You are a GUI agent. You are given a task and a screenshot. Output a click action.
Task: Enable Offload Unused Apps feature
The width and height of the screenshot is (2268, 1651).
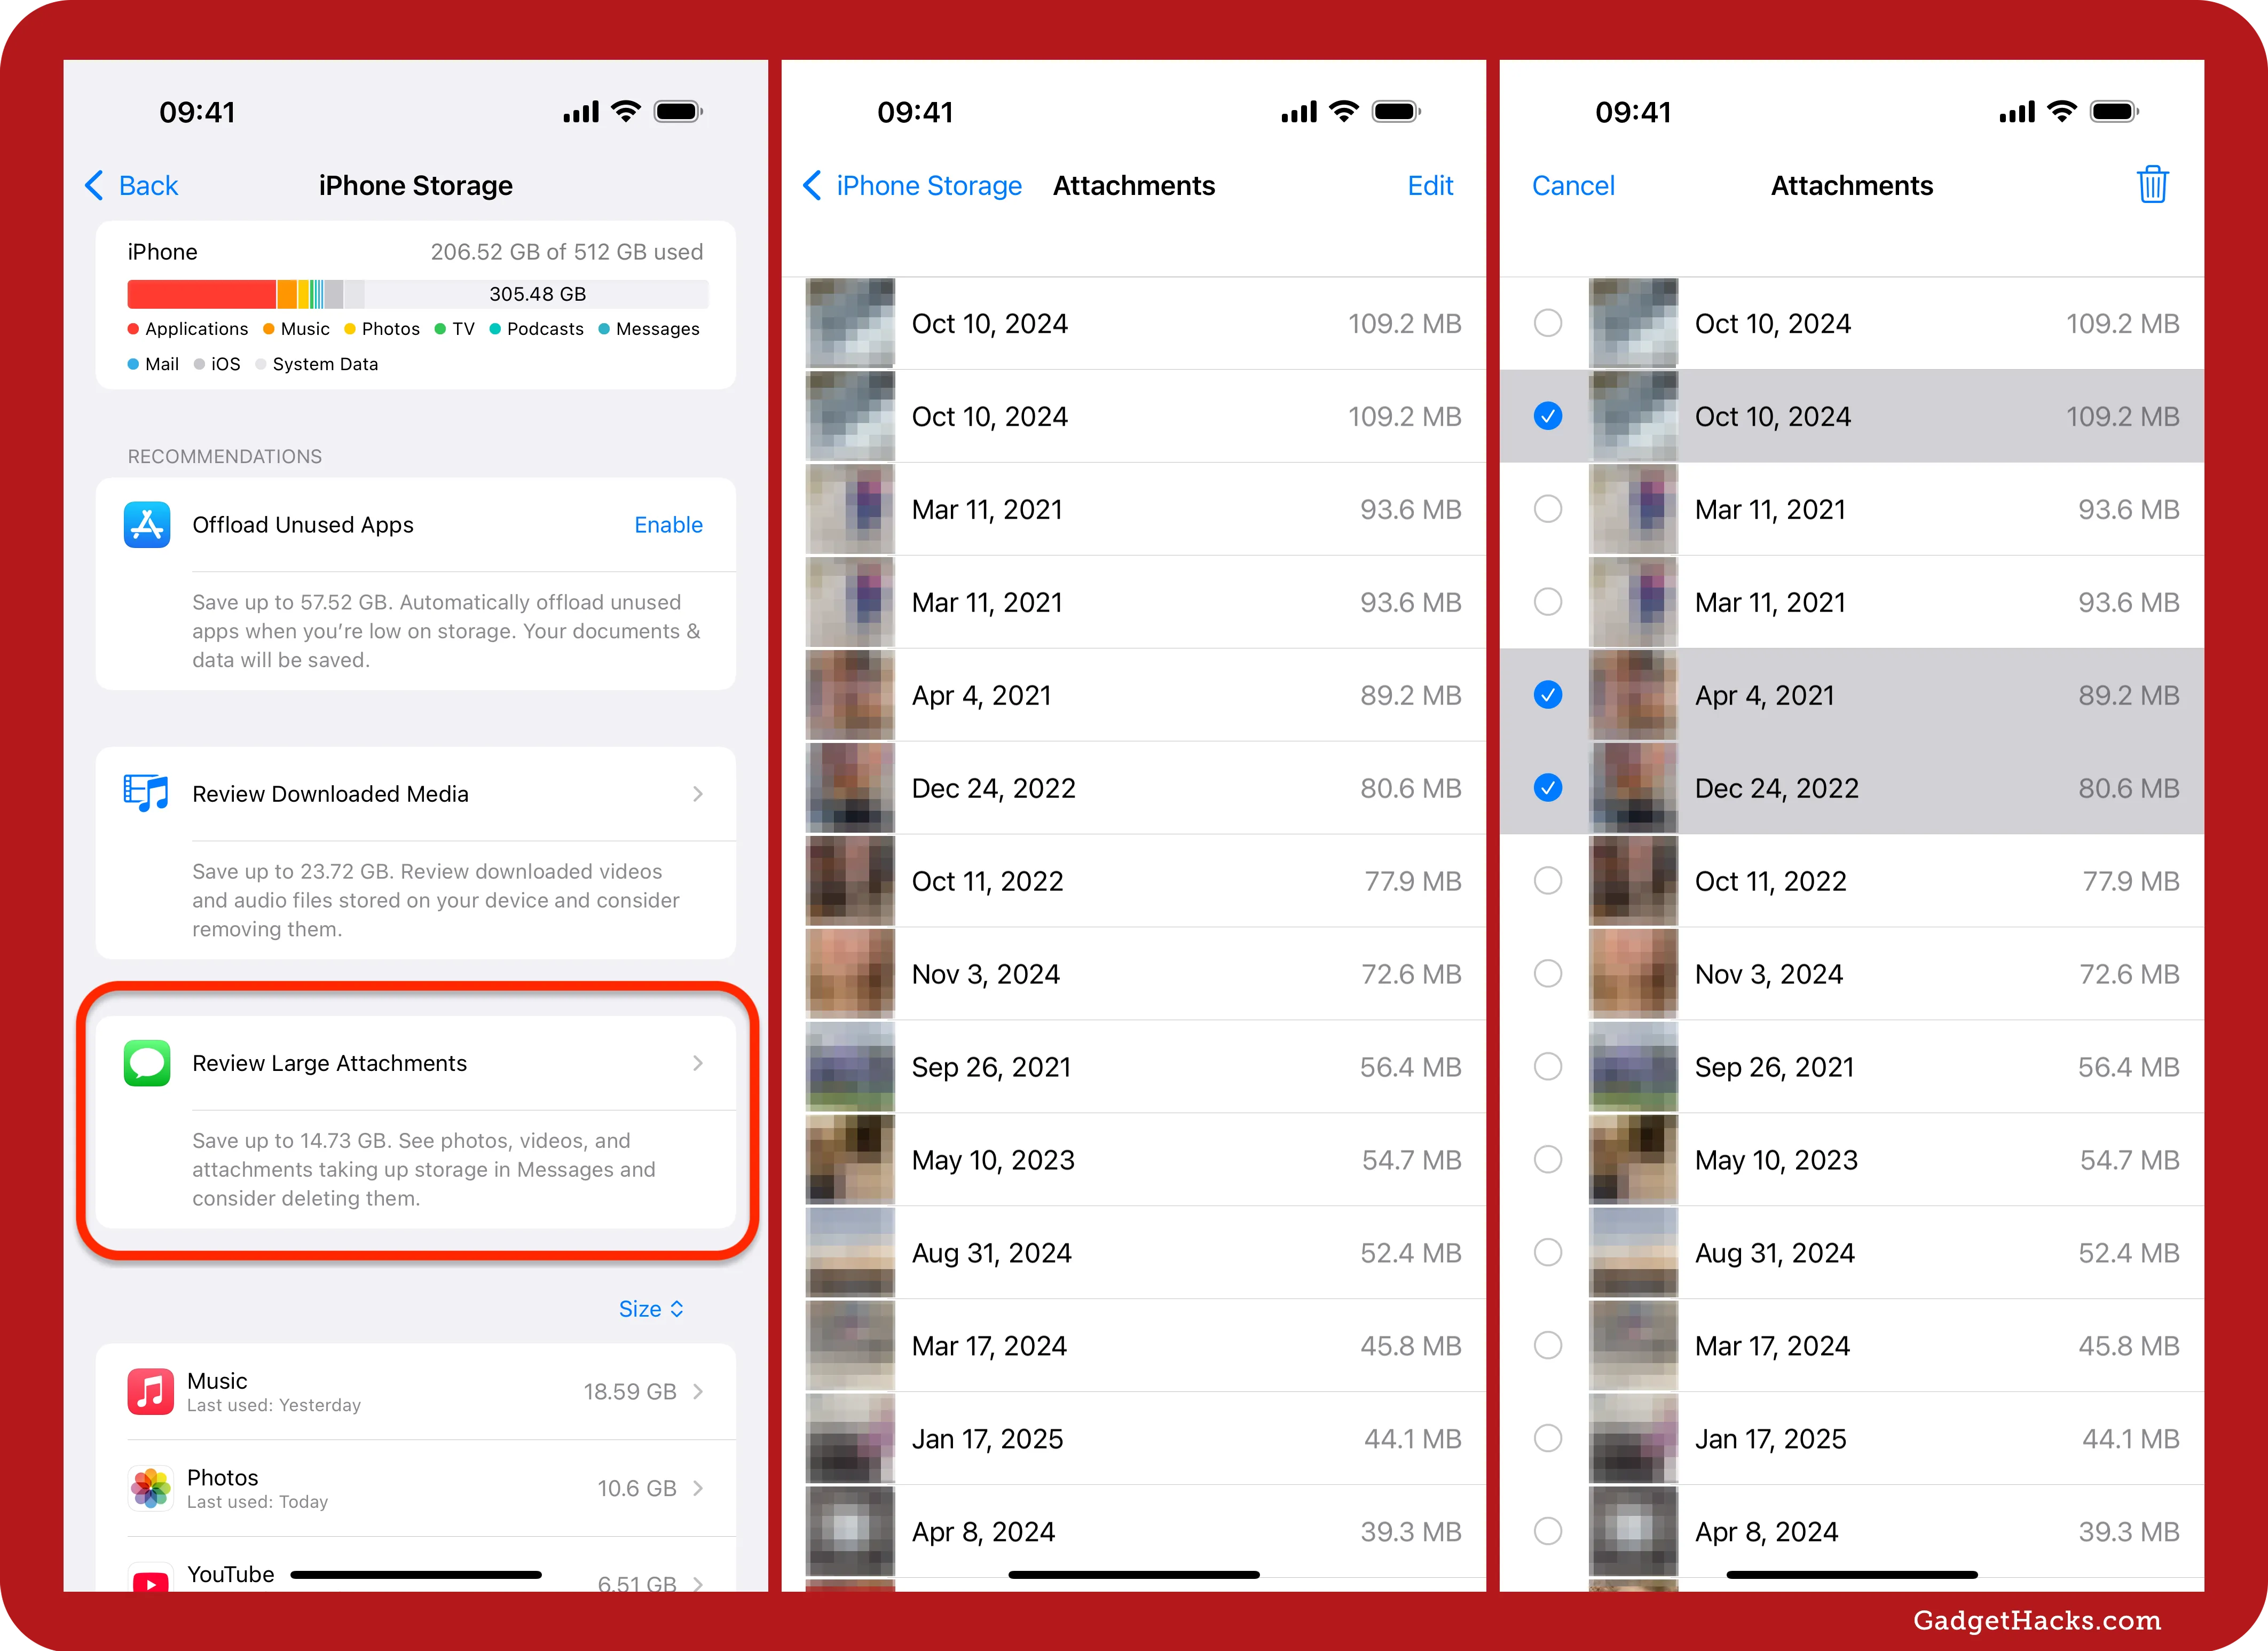pyautogui.click(x=671, y=523)
